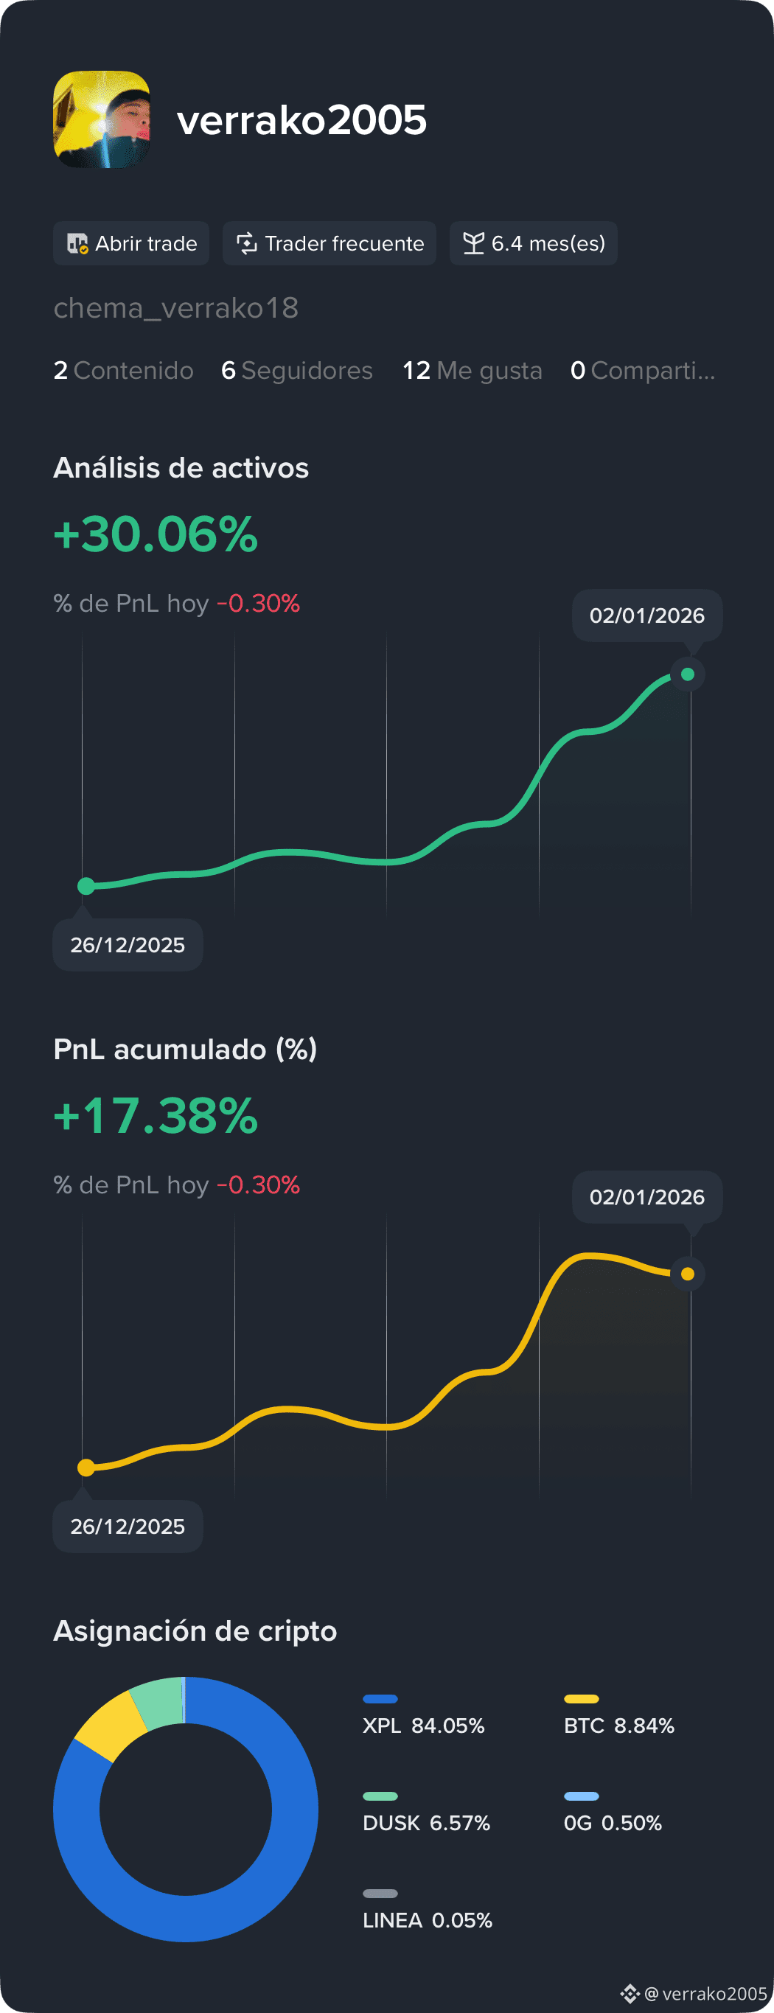Tap the 6.4 mes(es) tag
774x2013 pixels.
[533, 244]
